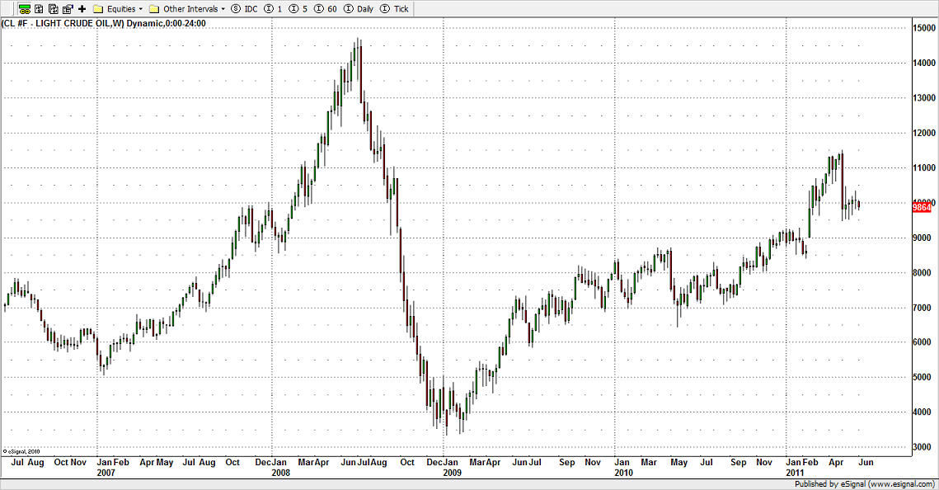This screenshot has width=939, height=490.
Task: Click the green chart-link toolbar icon
Action: click(25, 8)
